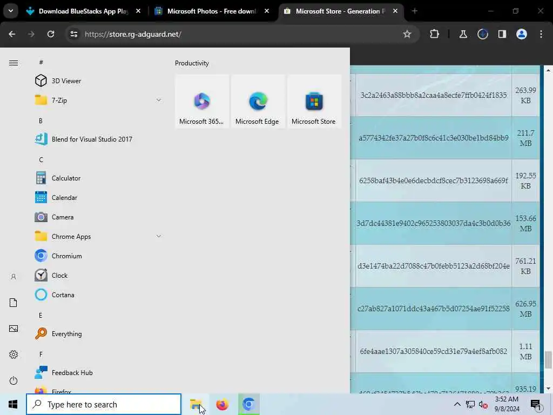Switch to the Microsoft Photos tab
This screenshot has height=415, width=553.
[x=212, y=11]
